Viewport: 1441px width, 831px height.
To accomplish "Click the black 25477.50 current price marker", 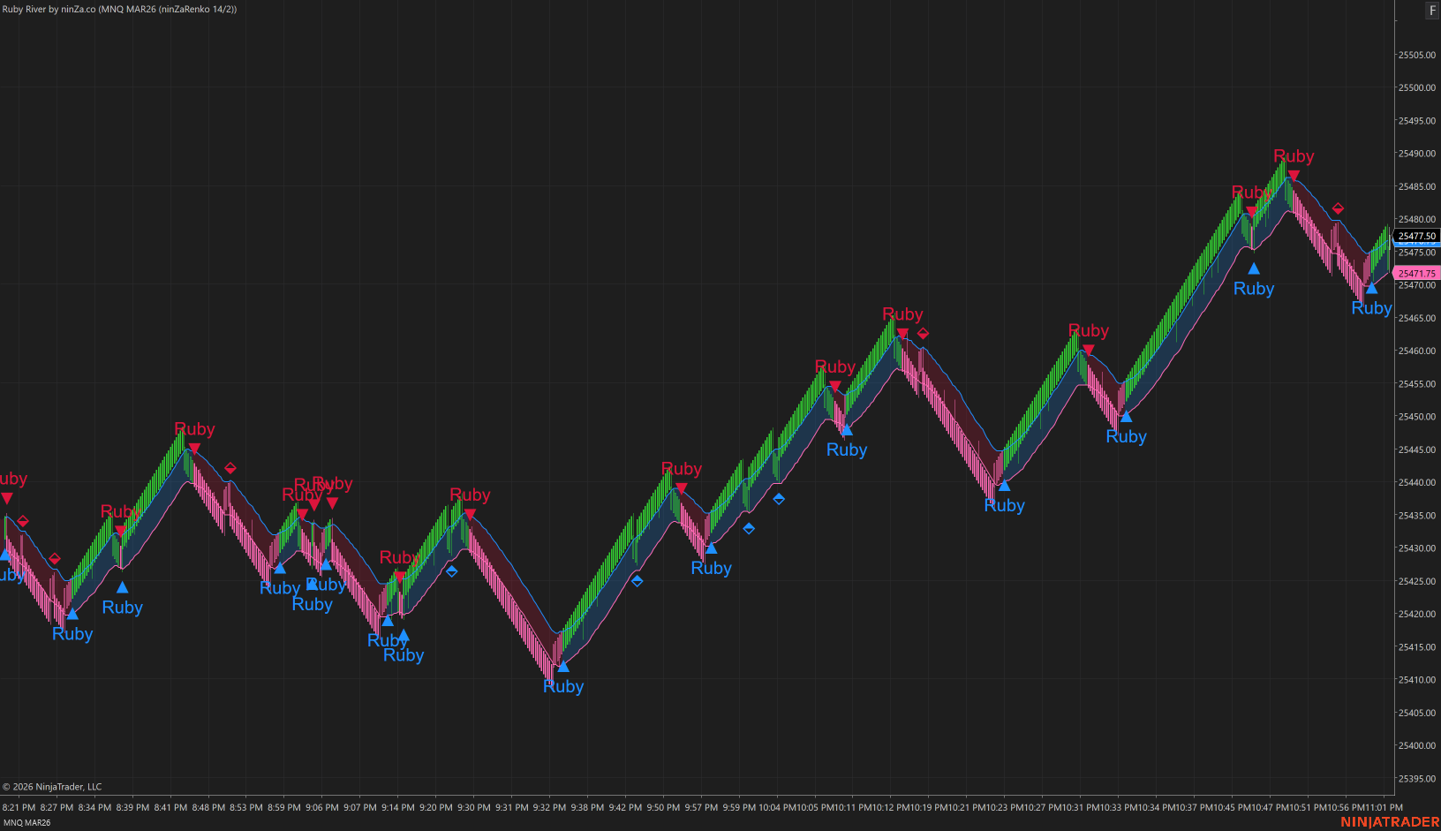I will click(1416, 236).
